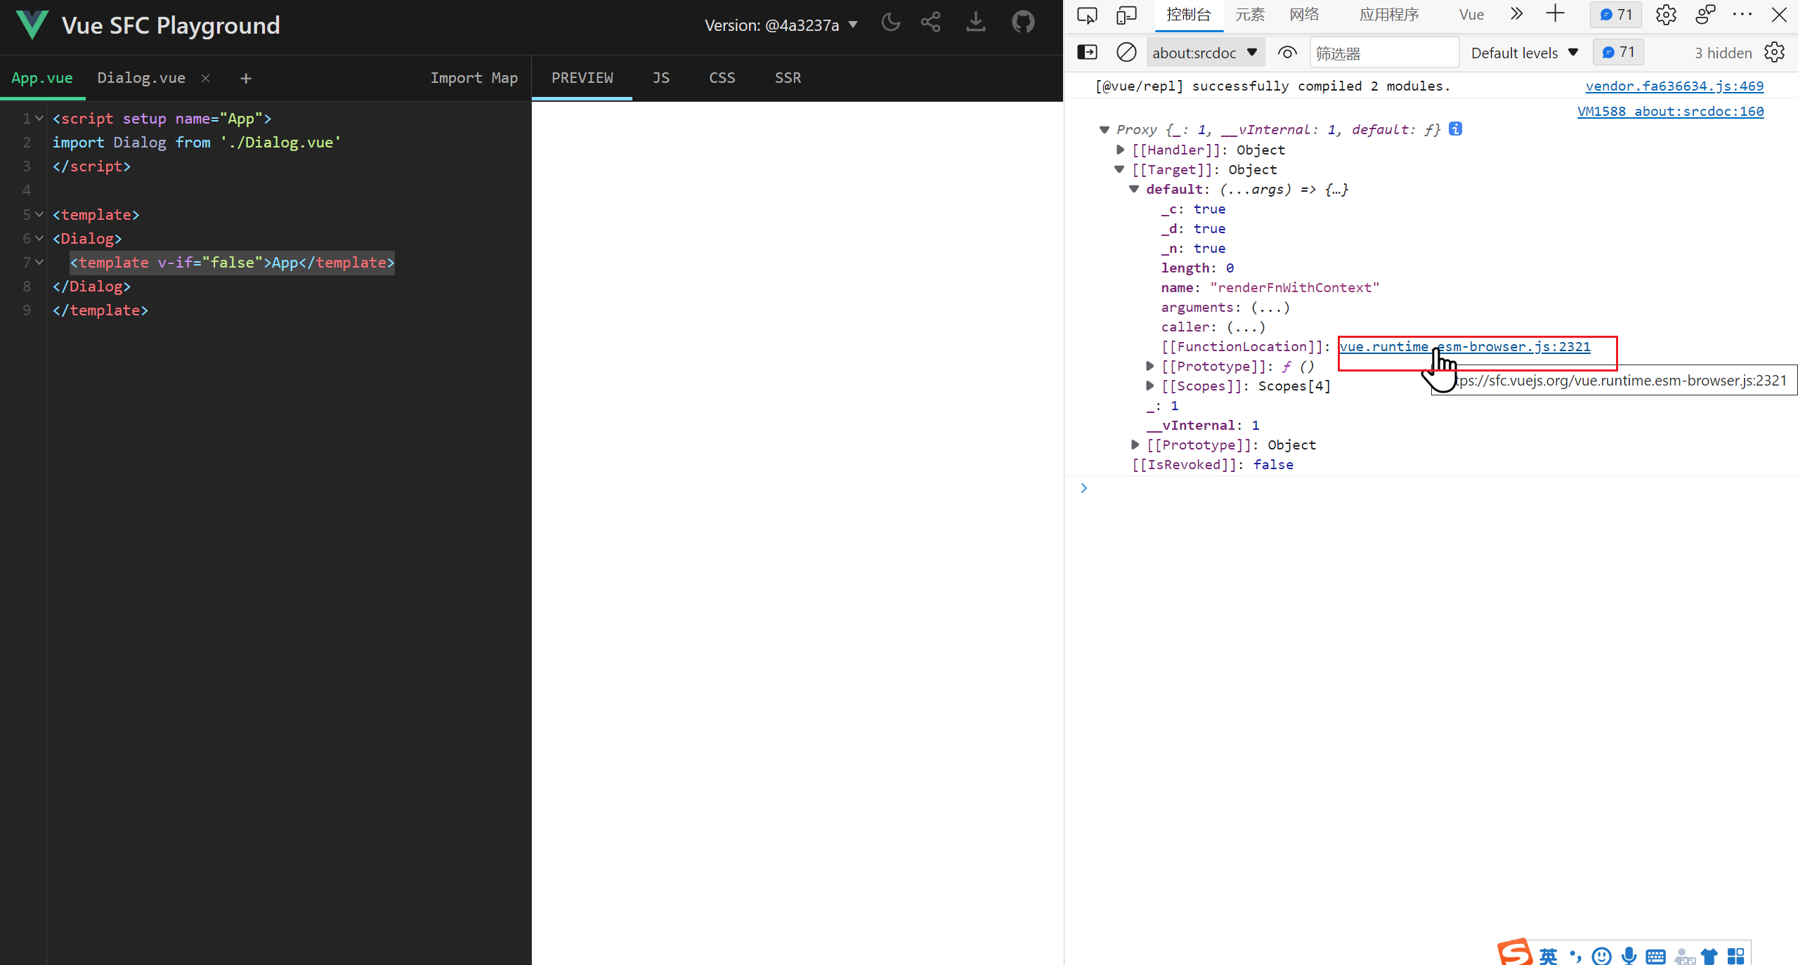Expand the console sidebar panel
Screen dimensions: 1798x965
click(1088, 52)
